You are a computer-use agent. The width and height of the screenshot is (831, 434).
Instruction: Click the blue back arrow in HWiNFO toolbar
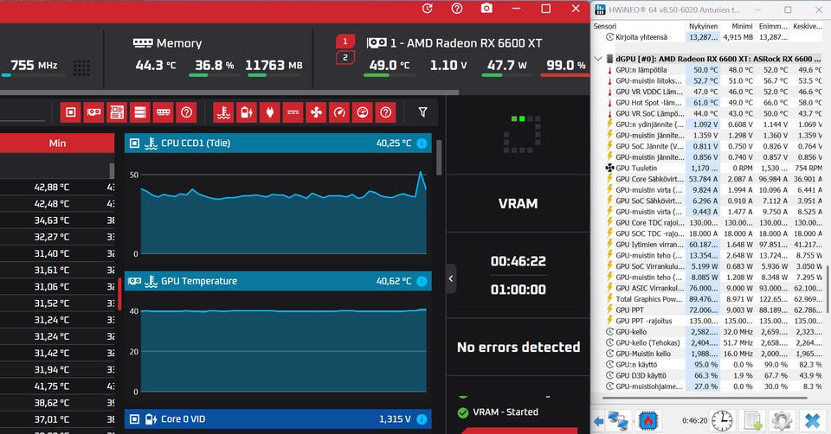599,421
